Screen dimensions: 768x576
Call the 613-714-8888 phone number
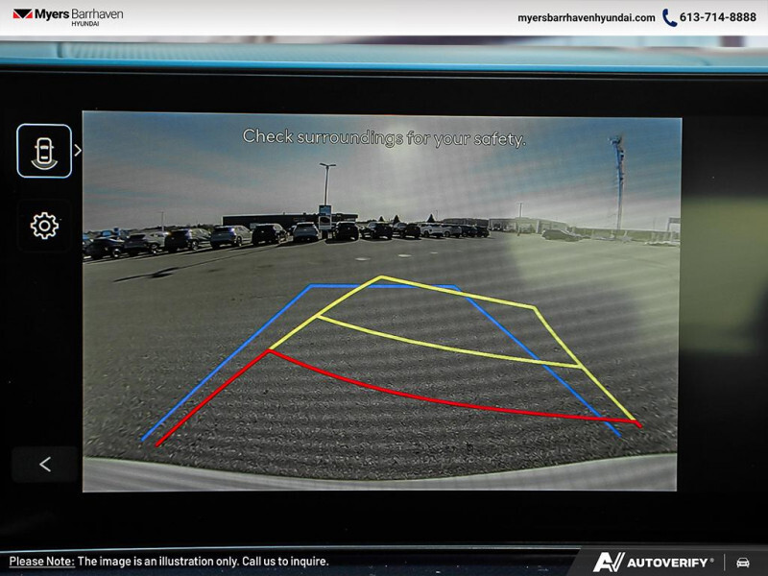(x=719, y=17)
